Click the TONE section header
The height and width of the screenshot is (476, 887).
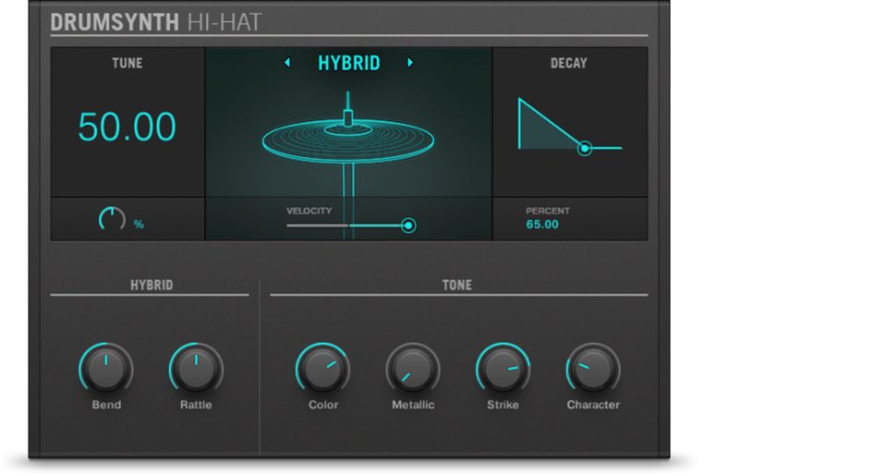pos(456,285)
